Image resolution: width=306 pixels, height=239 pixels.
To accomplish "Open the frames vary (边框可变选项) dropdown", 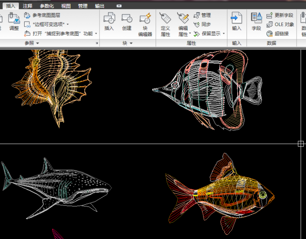I will [68, 25].
